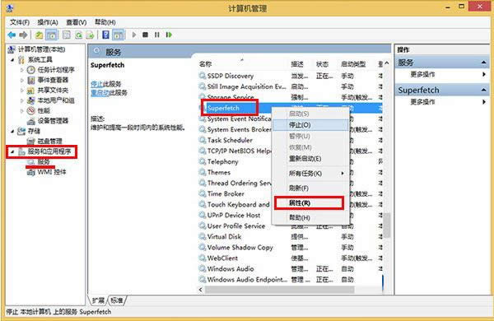Click the 事件查看器 icon in tree
Viewport: 494px width, 321px height.
point(31,80)
